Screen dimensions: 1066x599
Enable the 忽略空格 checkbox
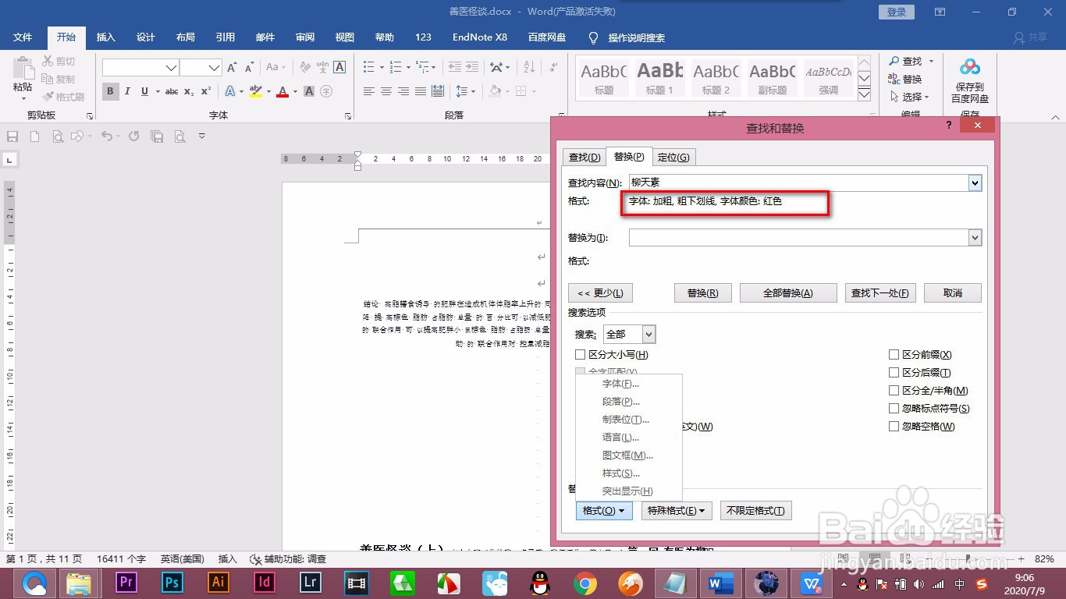pyautogui.click(x=894, y=427)
